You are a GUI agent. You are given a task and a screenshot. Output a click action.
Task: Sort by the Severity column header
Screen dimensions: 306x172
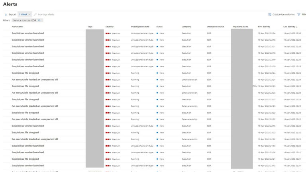pos(110,27)
